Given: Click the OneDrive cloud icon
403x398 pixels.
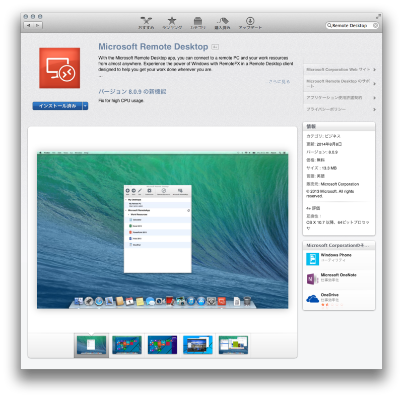Looking at the screenshot, I should [x=312, y=299].
